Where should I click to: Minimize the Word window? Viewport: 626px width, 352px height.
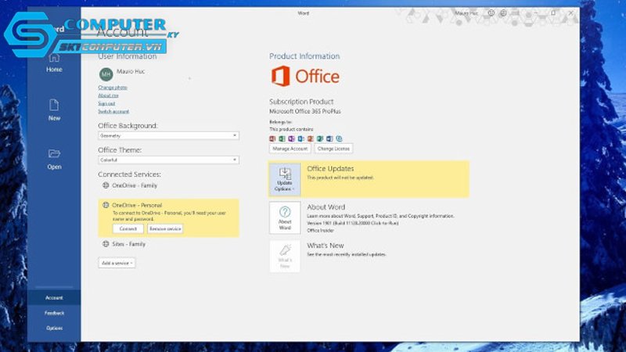[x=536, y=13]
